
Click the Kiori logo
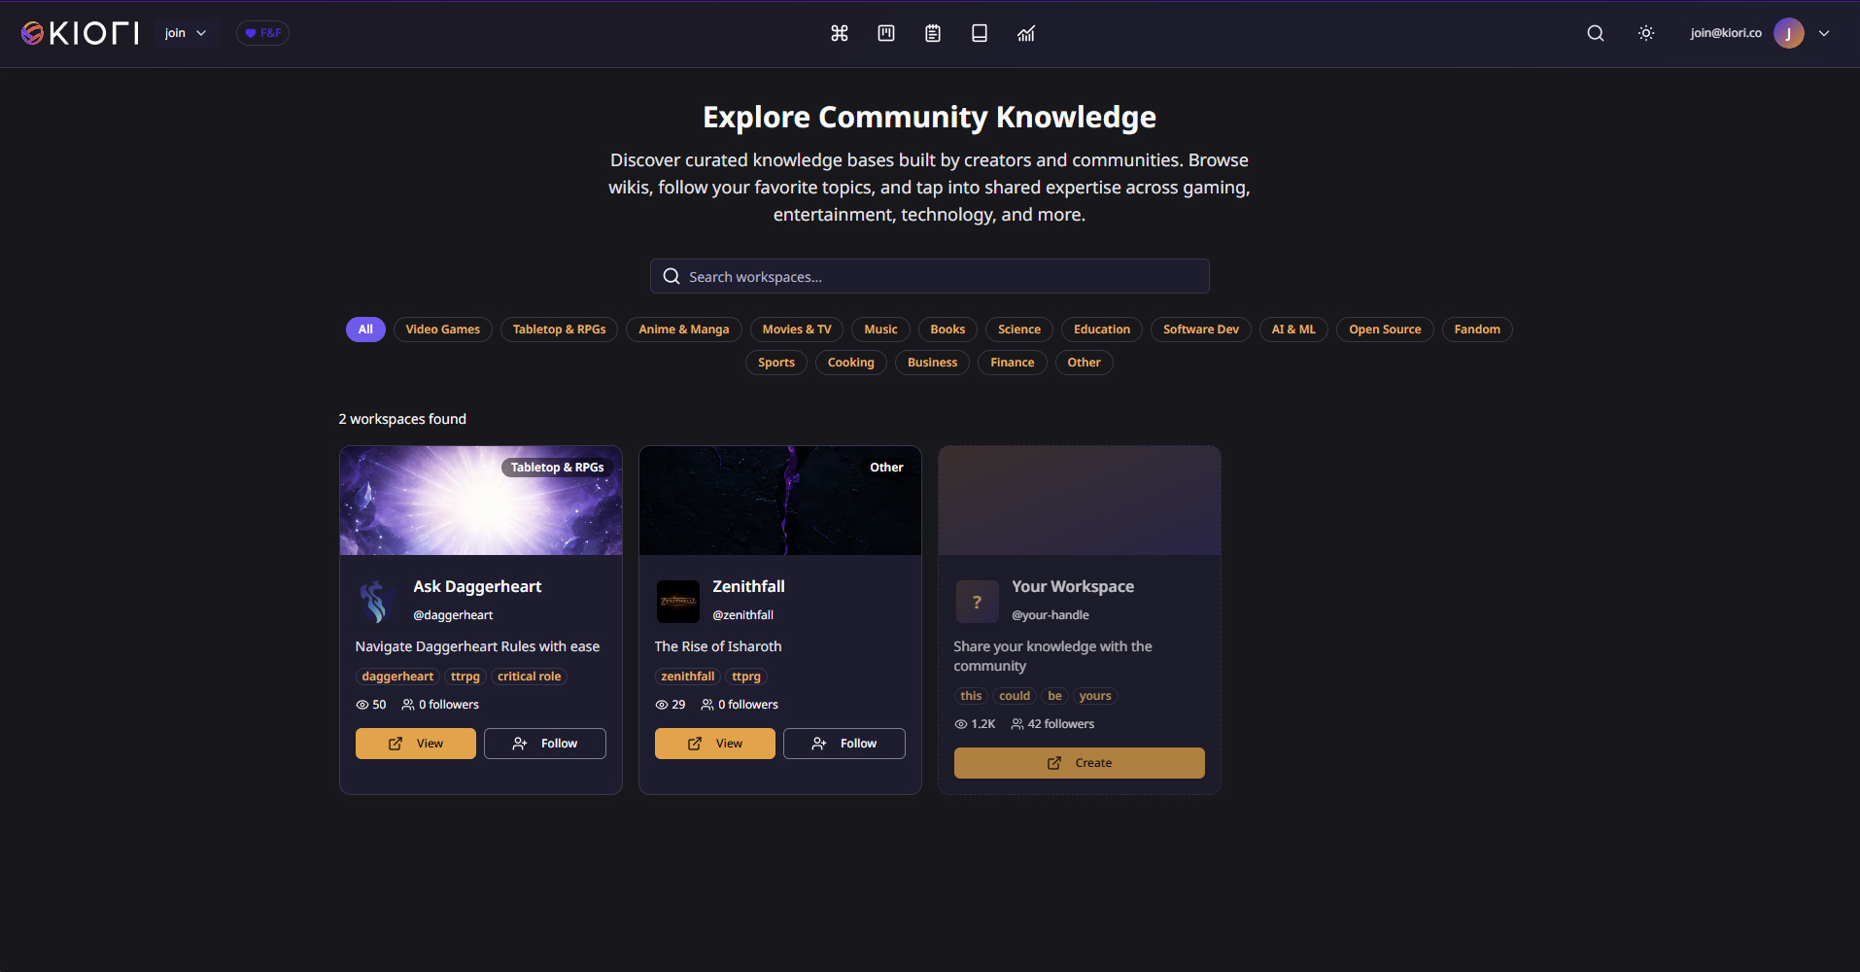click(80, 33)
